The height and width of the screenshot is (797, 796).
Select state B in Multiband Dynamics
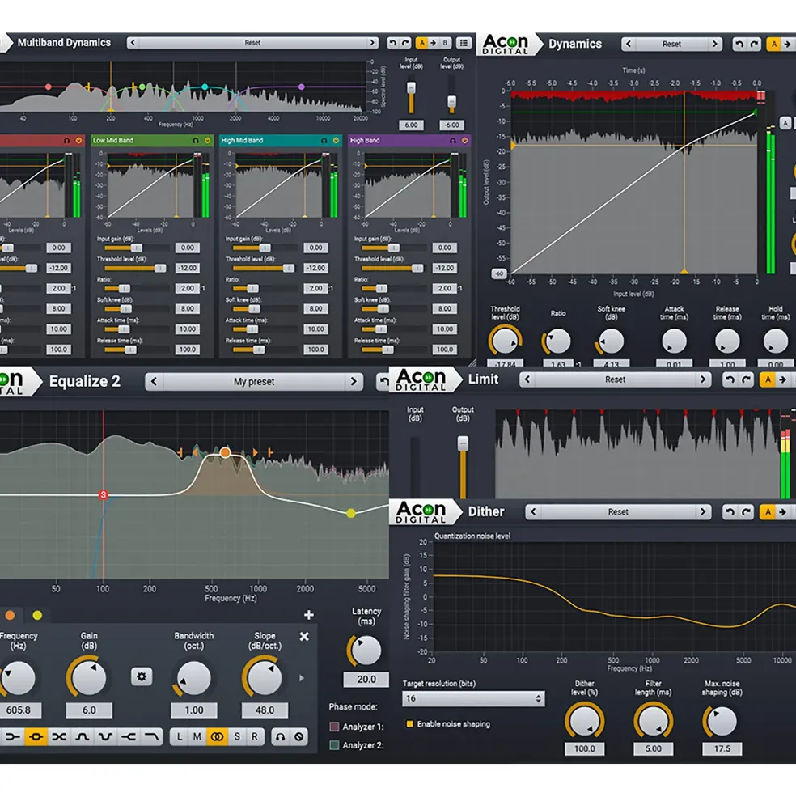coord(445,43)
